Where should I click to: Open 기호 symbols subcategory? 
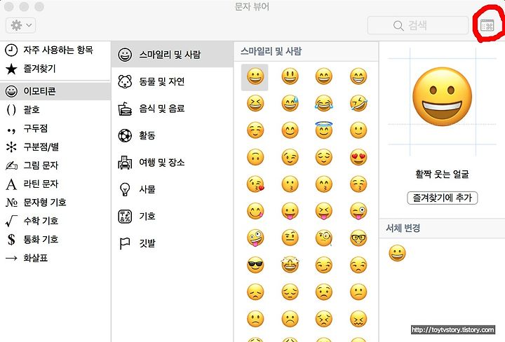coord(173,216)
